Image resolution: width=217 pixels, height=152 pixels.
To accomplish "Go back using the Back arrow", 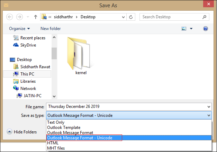I will click(x=10, y=17).
